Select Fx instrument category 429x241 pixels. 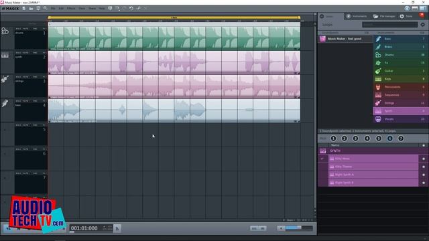click(400, 63)
